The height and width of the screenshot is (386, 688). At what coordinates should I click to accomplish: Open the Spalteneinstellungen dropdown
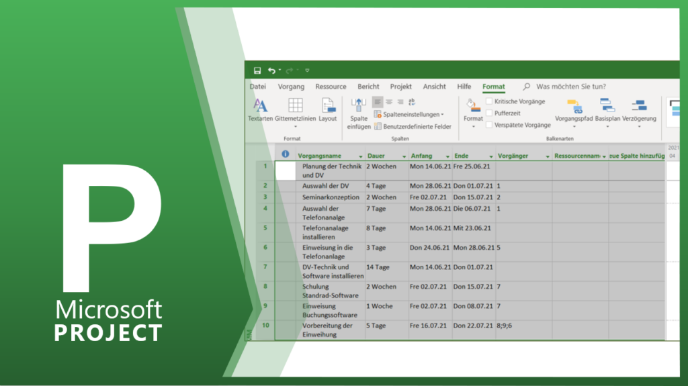coord(409,115)
